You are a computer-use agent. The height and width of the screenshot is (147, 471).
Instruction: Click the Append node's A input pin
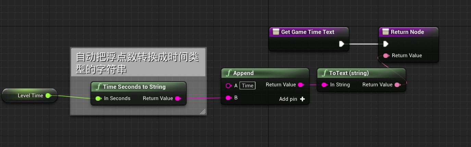click(229, 86)
